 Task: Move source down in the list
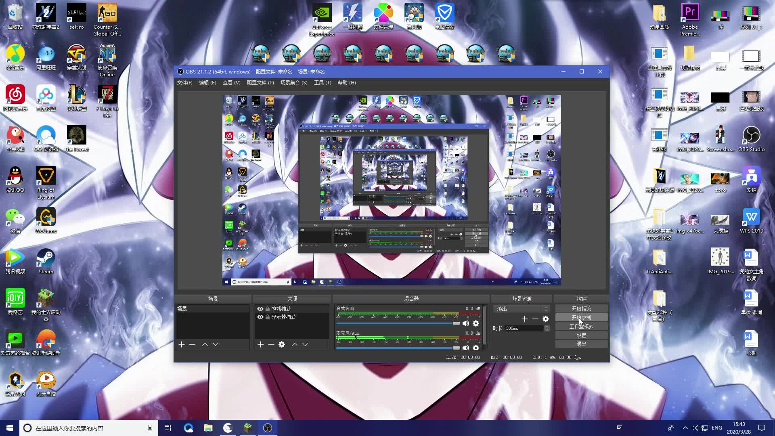click(x=305, y=344)
